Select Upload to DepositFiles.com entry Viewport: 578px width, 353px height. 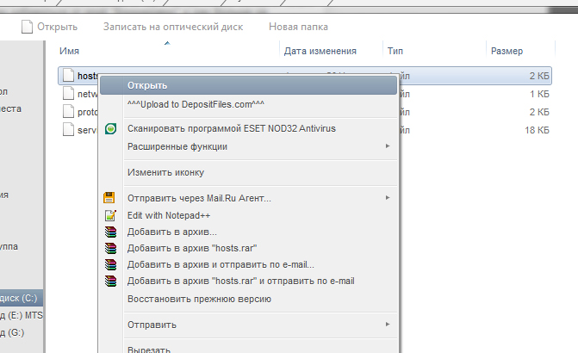pyautogui.click(x=196, y=105)
